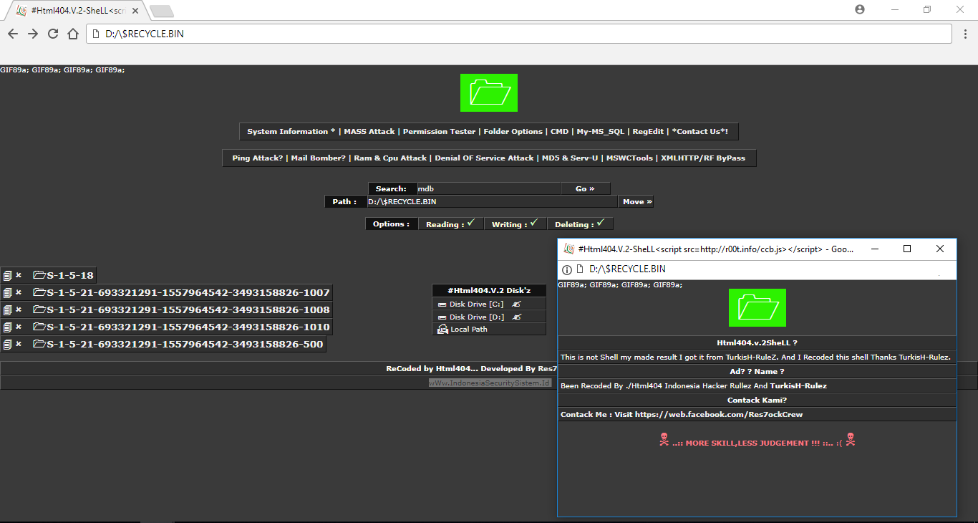Click the drive icon beside Disk Drive [C:]

[x=442, y=304]
